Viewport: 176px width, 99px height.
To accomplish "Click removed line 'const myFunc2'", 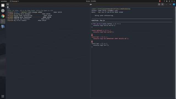I will click(x=101, y=30).
